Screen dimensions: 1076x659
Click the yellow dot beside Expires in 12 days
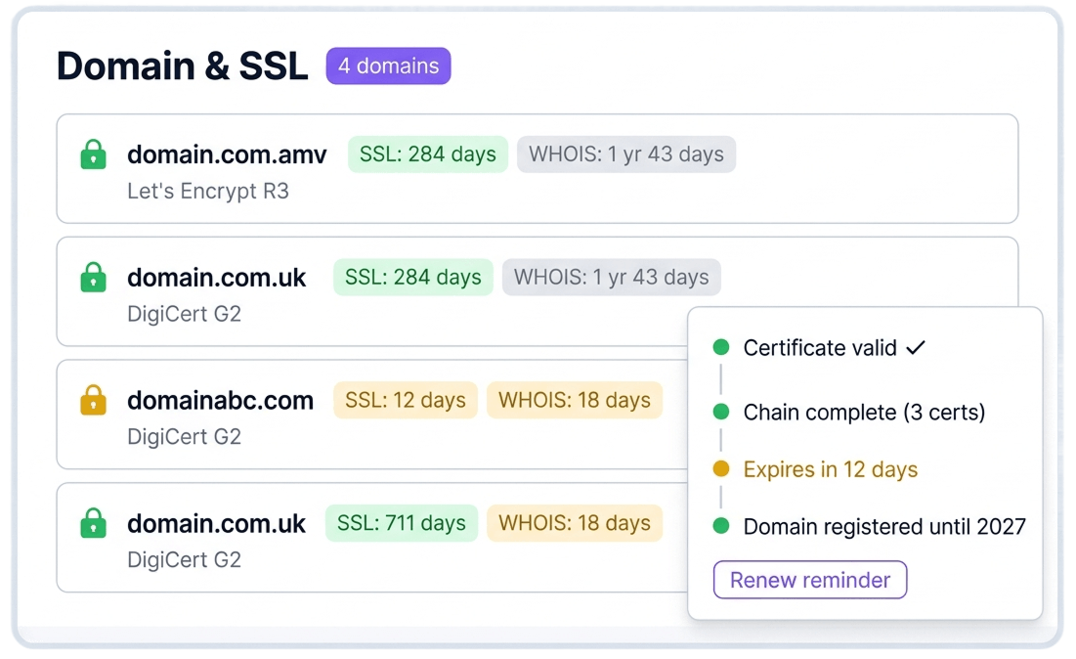[x=720, y=469]
